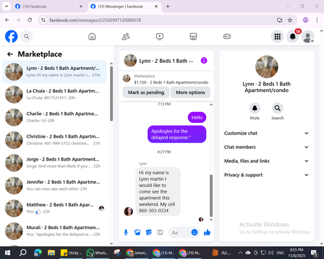Open the Chrome three-dot menu

tap(317, 20)
